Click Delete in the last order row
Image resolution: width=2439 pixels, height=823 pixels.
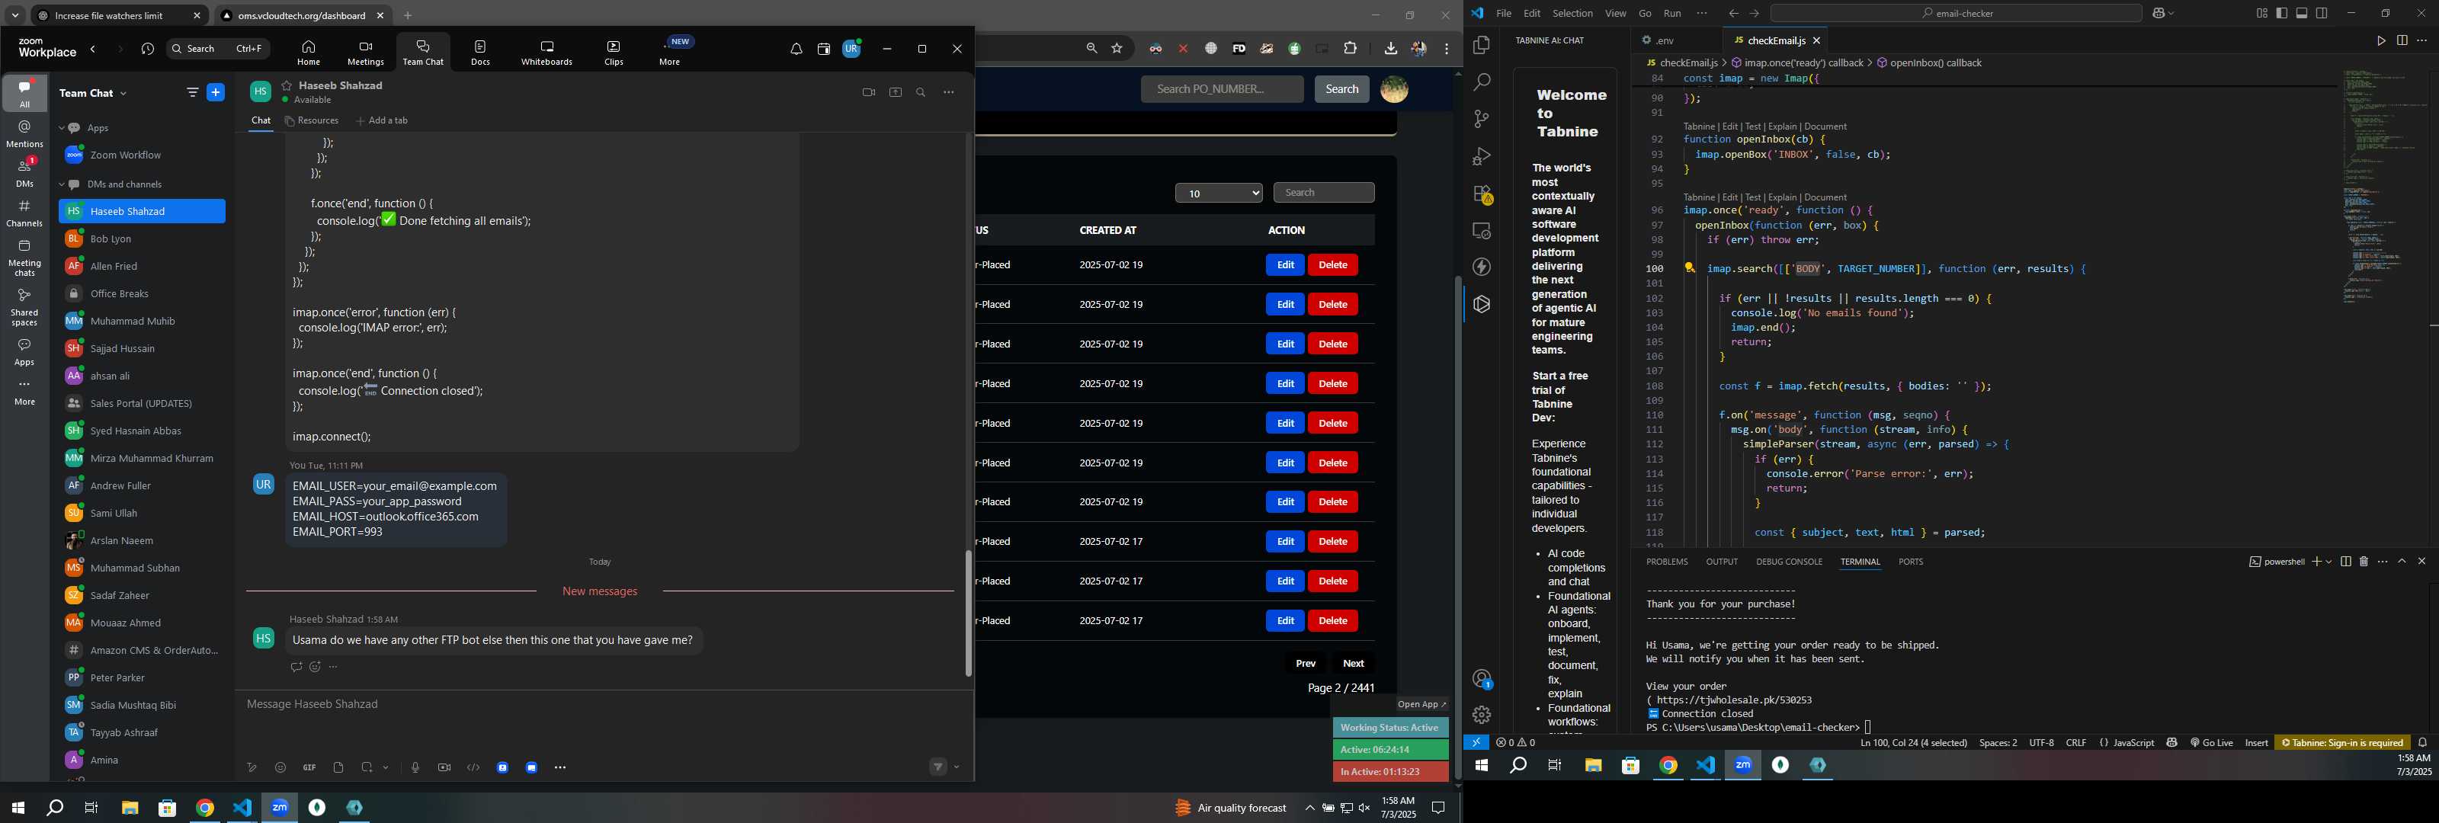pos(1332,621)
